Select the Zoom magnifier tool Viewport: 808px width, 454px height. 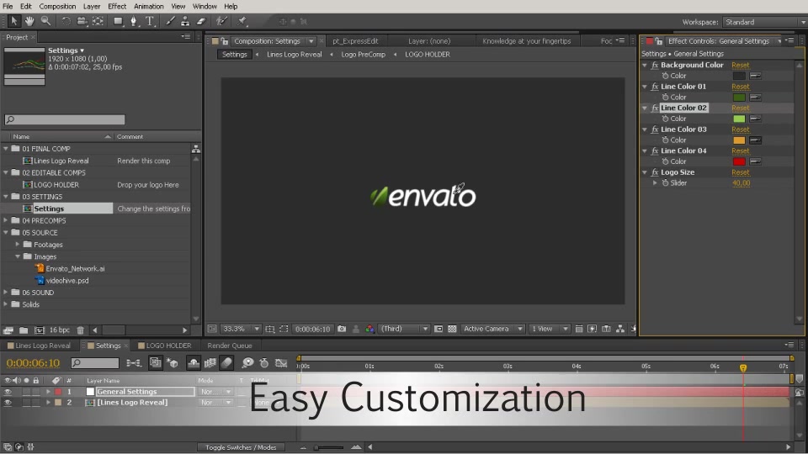coord(45,21)
